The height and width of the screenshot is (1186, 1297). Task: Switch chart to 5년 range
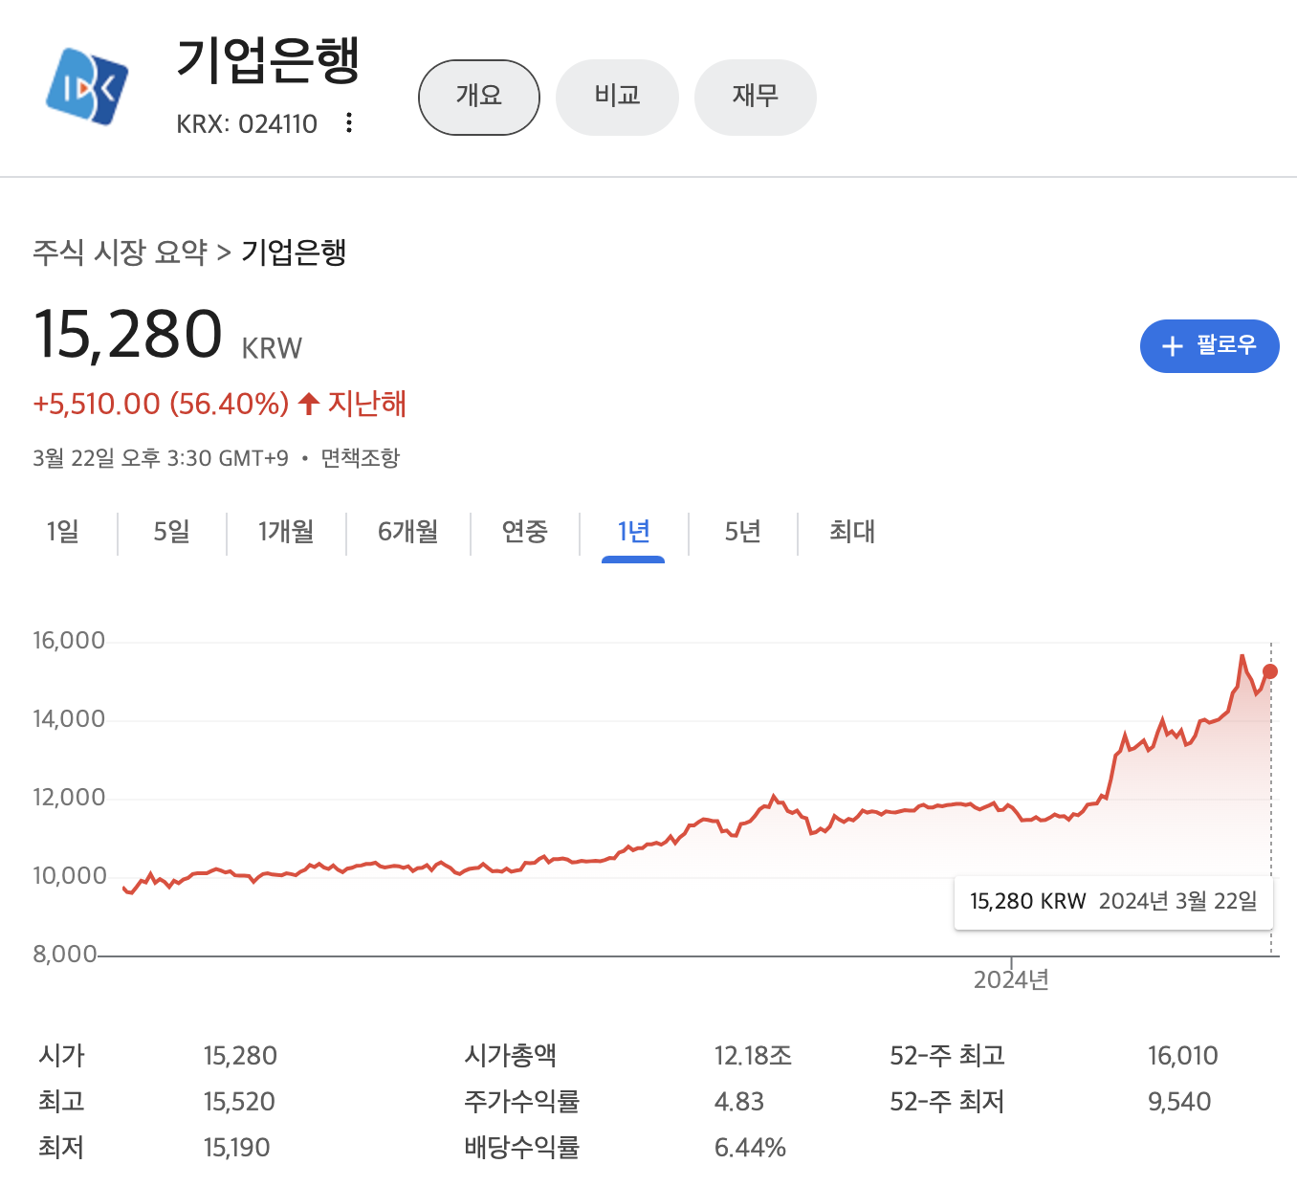click(743, 532)
